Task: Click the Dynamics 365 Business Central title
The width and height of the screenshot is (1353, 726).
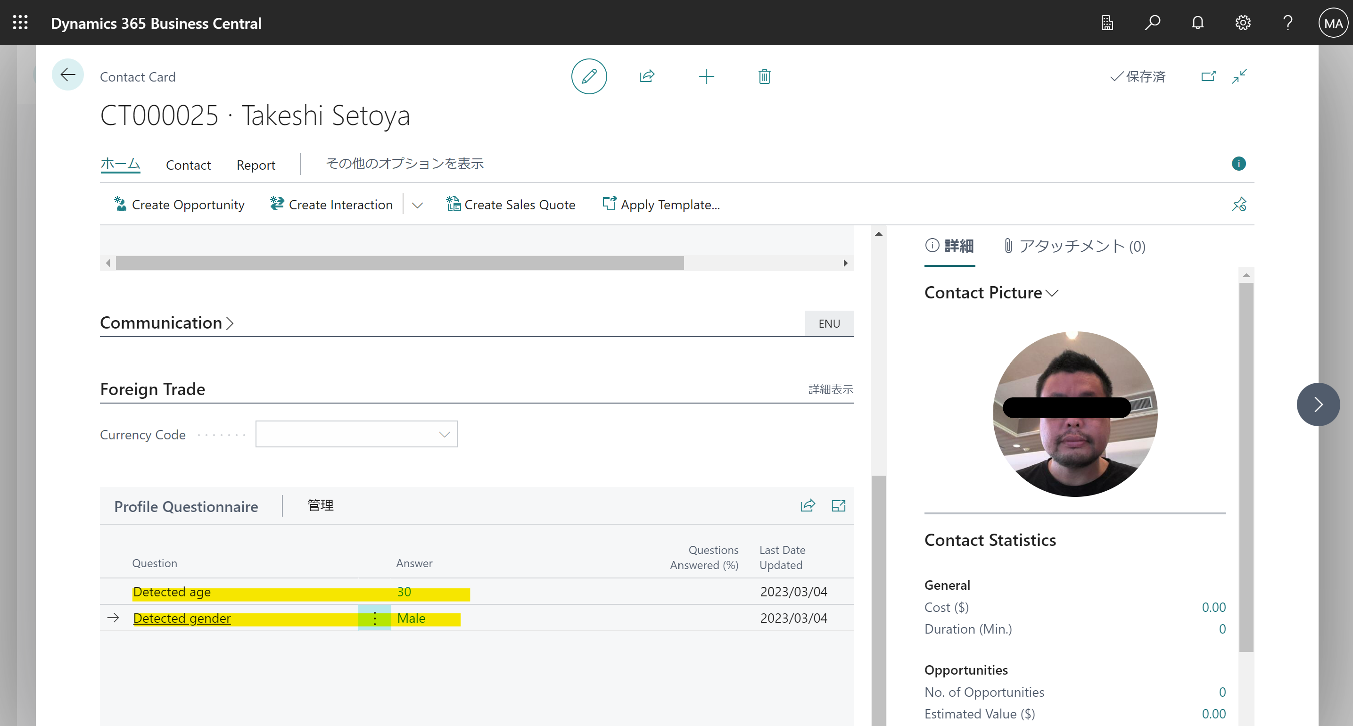Action: [156, 23]
